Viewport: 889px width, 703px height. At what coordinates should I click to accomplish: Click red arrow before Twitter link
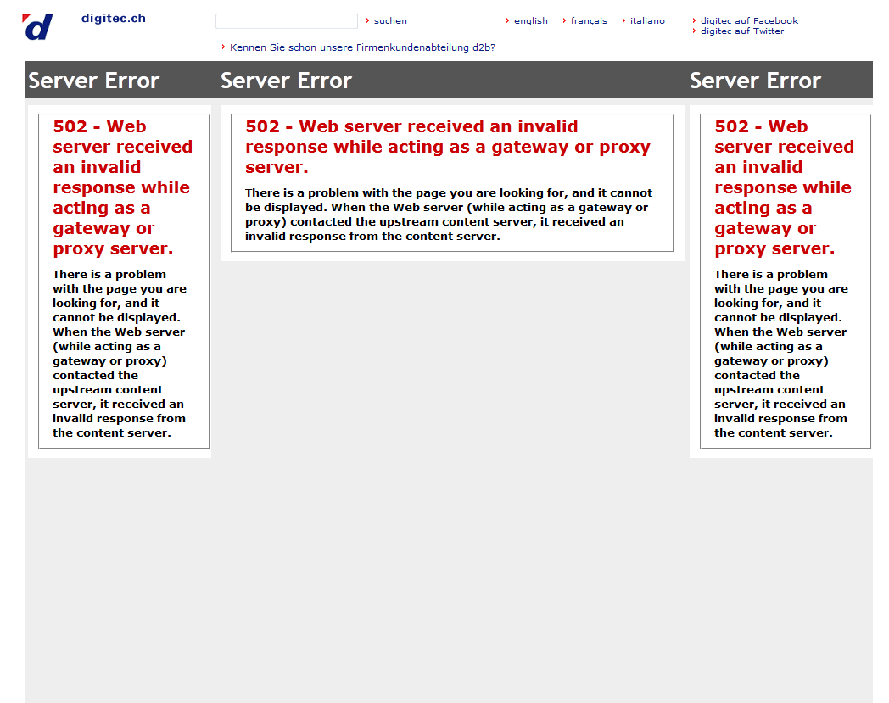click(694, 31)
